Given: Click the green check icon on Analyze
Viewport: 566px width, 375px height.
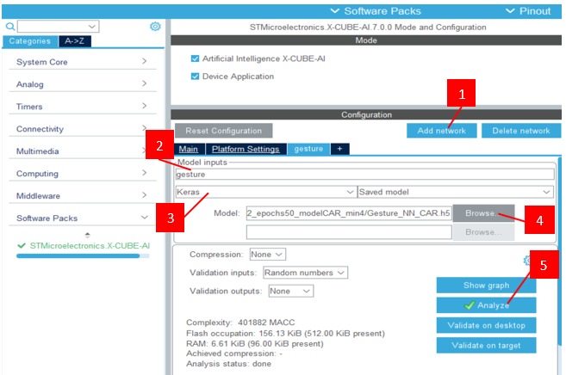Looking at the screenshot, I should click(x=470, y=305).
